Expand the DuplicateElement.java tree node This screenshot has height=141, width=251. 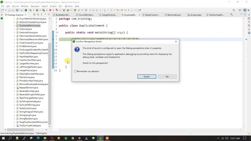coord(14,25)
